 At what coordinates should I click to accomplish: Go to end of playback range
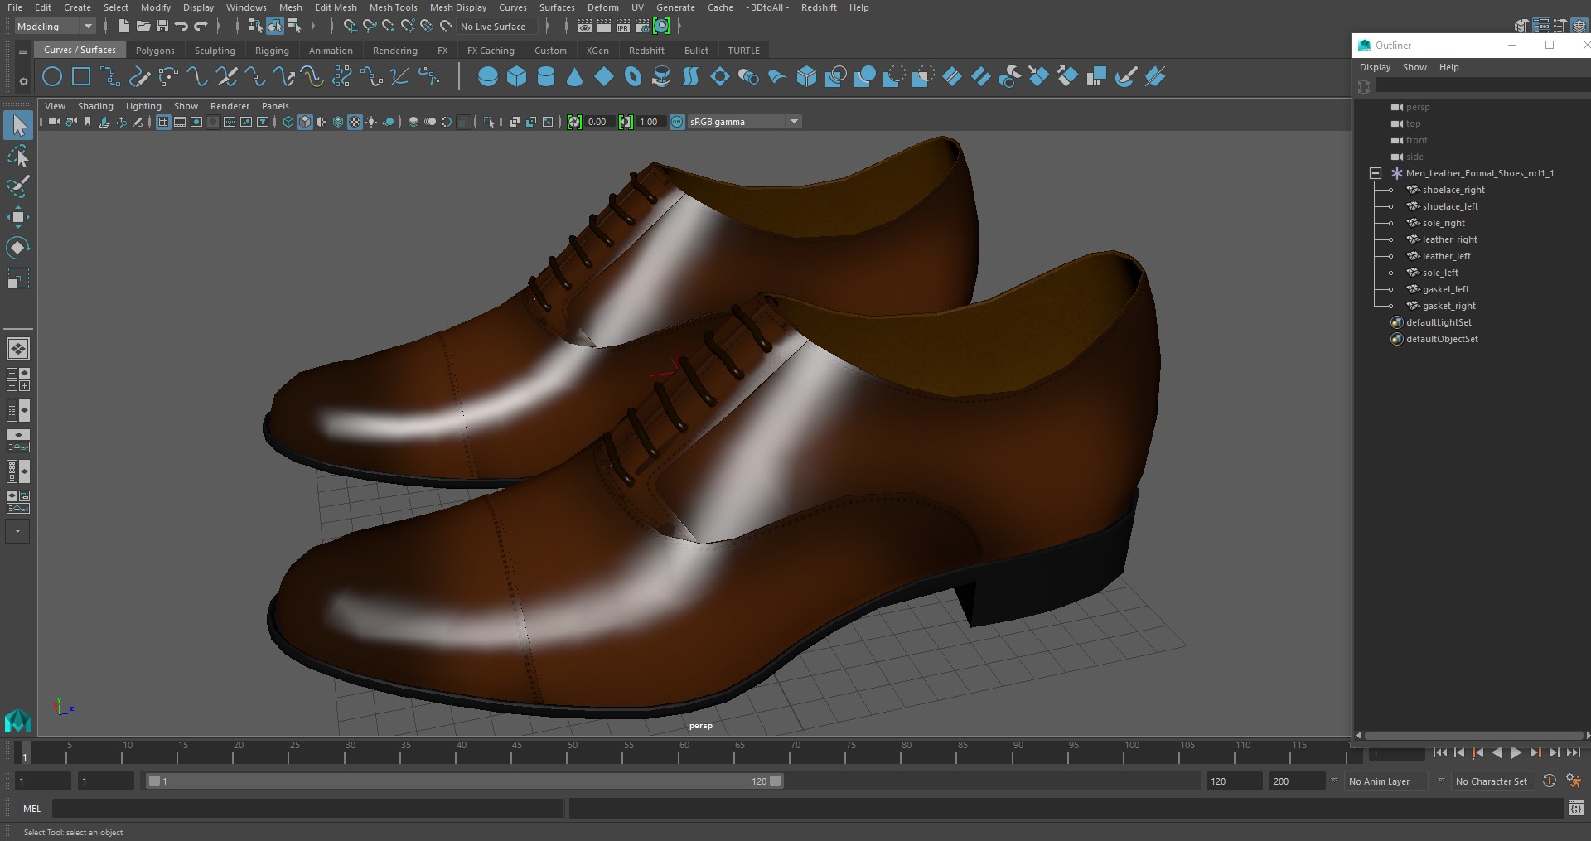[1573, 753]
